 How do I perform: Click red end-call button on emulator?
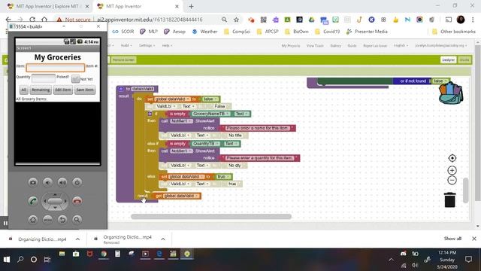(x=77, y=201)
